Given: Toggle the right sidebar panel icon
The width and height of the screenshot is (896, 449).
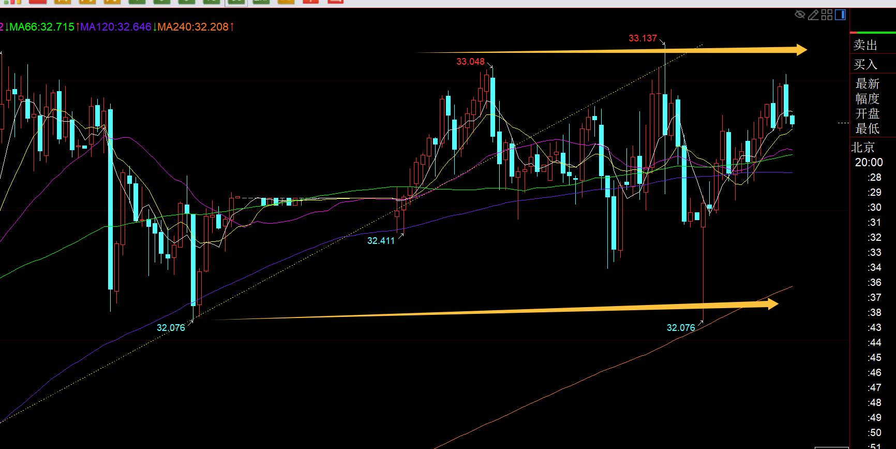Looking at the screenshot, I should [840, 15].
